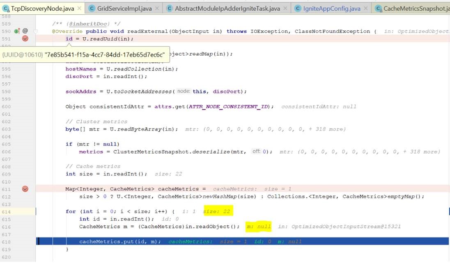Click U.readUuid(in) on line 591
The image size is (450, 263).
tap(106, 39)
